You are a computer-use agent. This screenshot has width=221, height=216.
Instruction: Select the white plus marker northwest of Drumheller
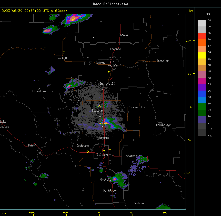coord(157,96)
